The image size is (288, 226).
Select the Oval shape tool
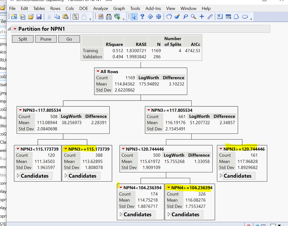tap(245, 17)
